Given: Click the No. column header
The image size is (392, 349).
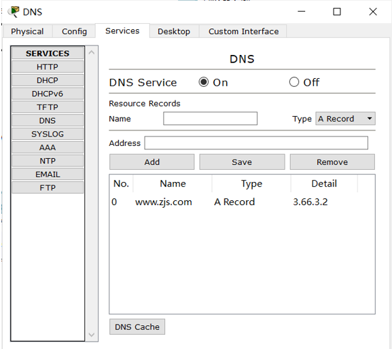Looking at the screenshot, I should 121,183.
